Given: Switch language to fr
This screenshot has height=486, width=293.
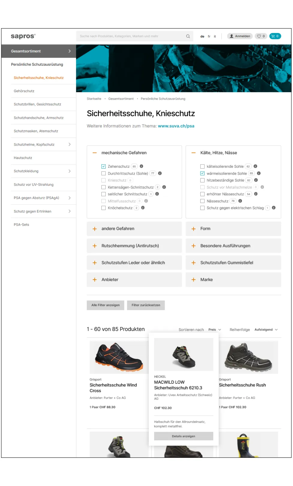Looking at the screenshot, I should point(209,37).
